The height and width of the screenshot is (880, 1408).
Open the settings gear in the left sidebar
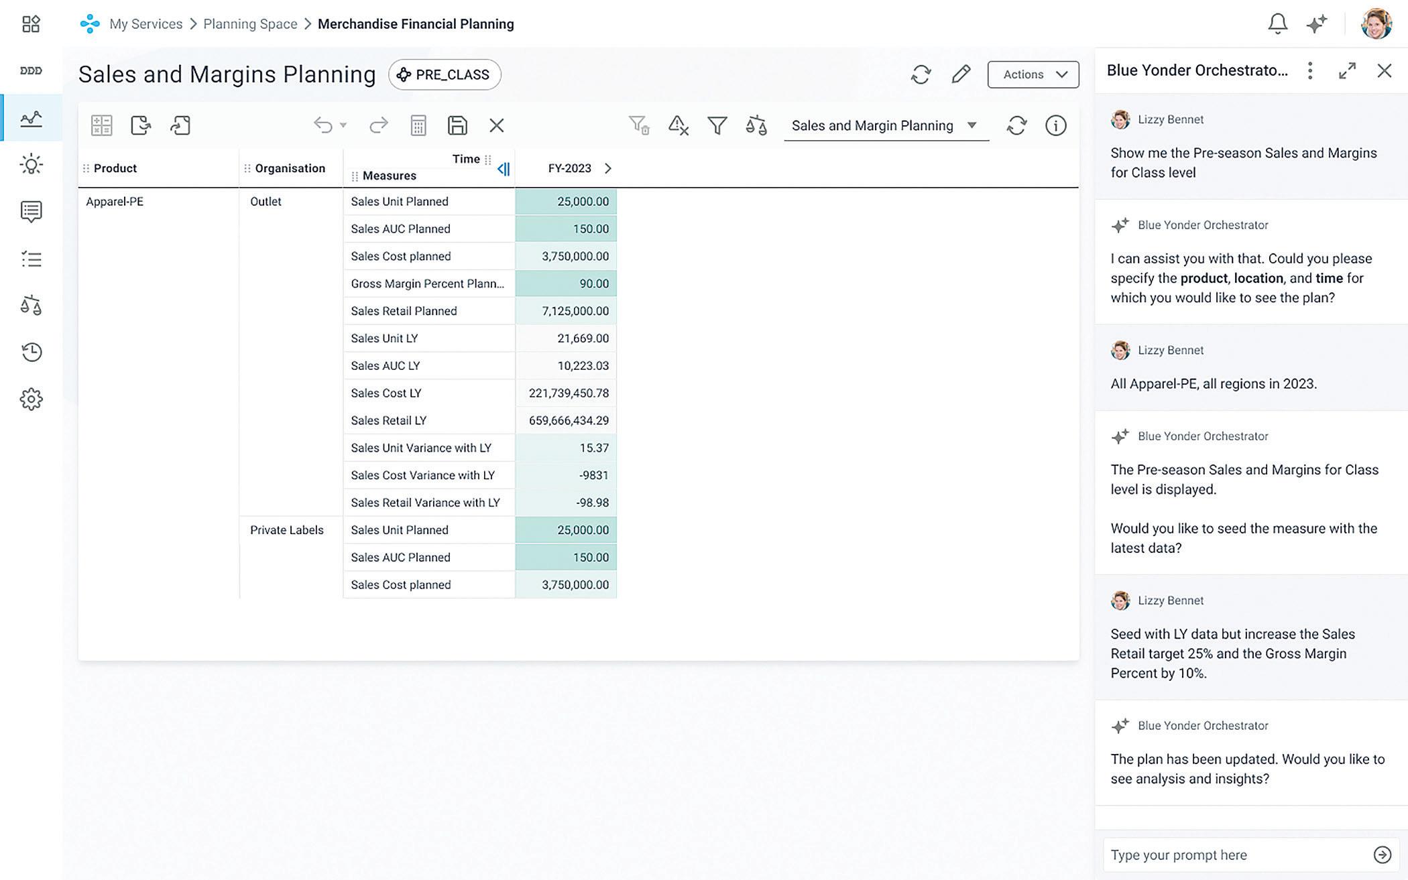(x=31, y=399)
